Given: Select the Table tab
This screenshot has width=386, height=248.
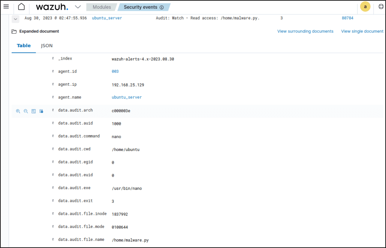Looking at the screenshot, I should point(24,46).
